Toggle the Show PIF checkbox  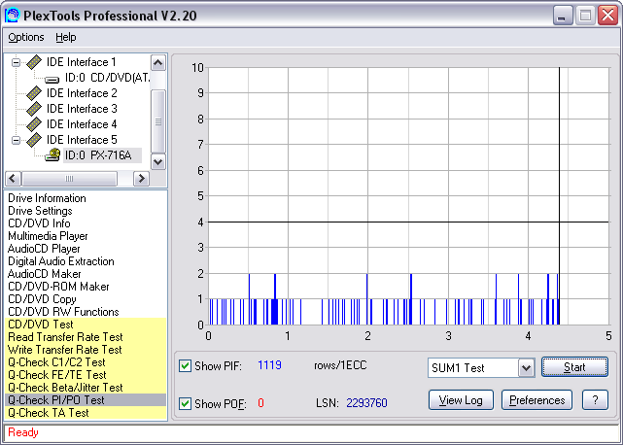[x=185, y=365]
